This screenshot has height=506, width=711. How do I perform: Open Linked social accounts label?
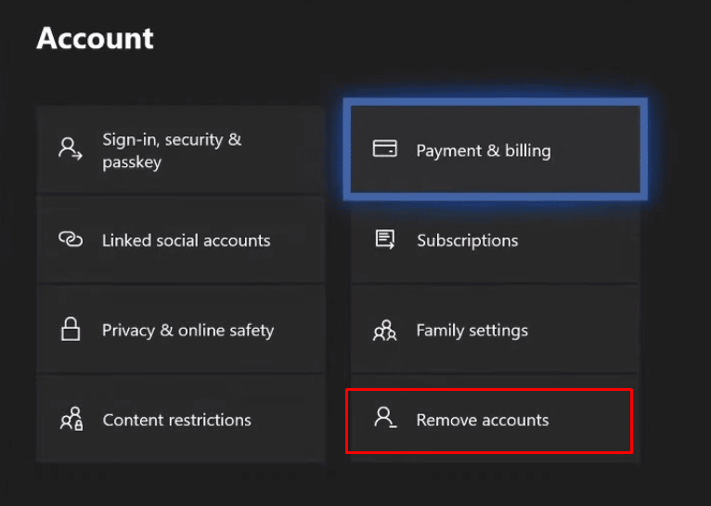tap(186, 240)
